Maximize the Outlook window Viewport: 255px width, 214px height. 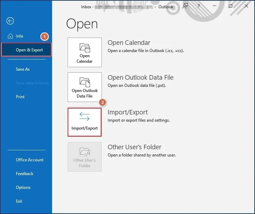(231, 6)
